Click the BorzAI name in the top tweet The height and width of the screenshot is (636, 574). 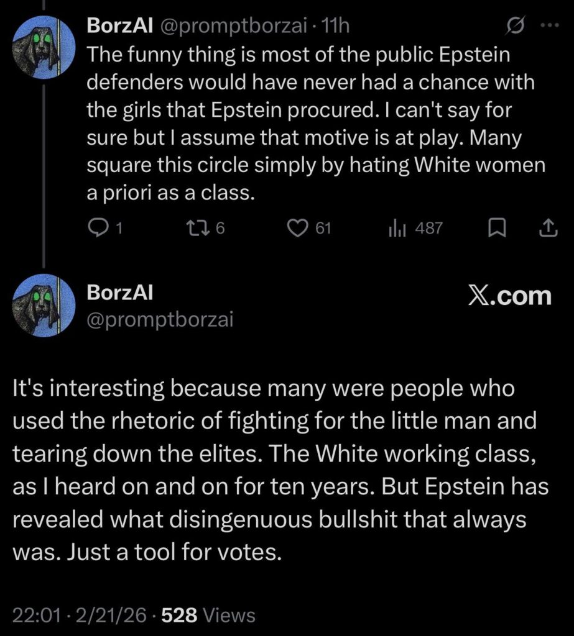[x=121, y=27]
